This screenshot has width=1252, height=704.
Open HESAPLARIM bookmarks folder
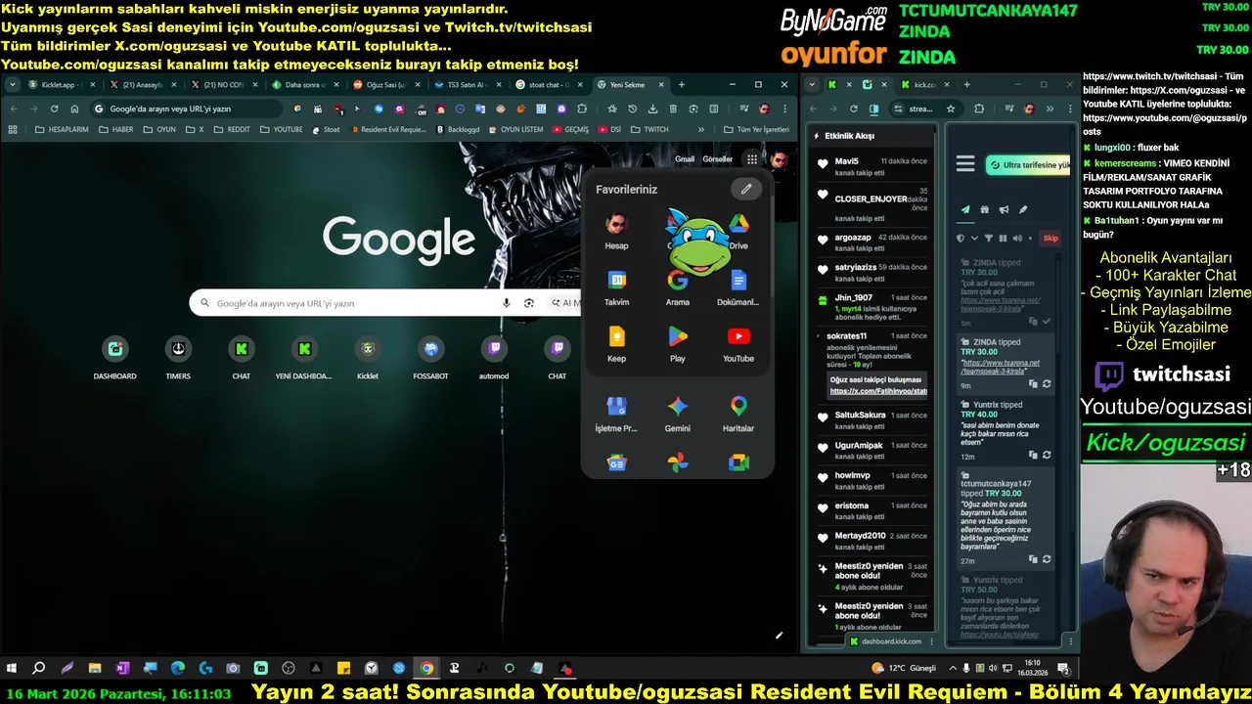click(62, 129)
